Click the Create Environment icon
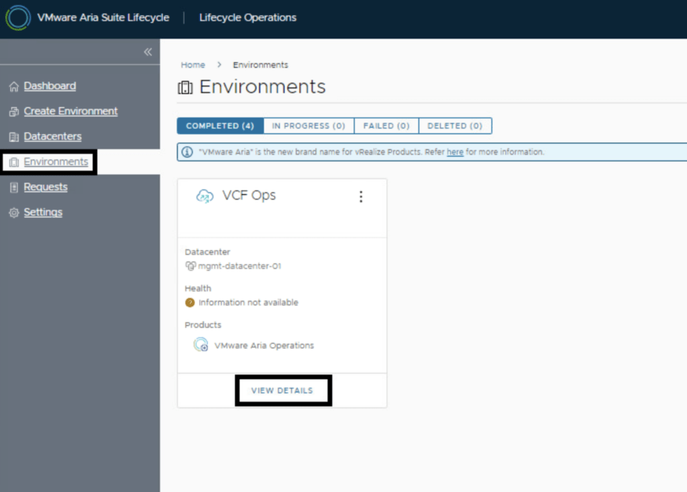 pos(13,112)
